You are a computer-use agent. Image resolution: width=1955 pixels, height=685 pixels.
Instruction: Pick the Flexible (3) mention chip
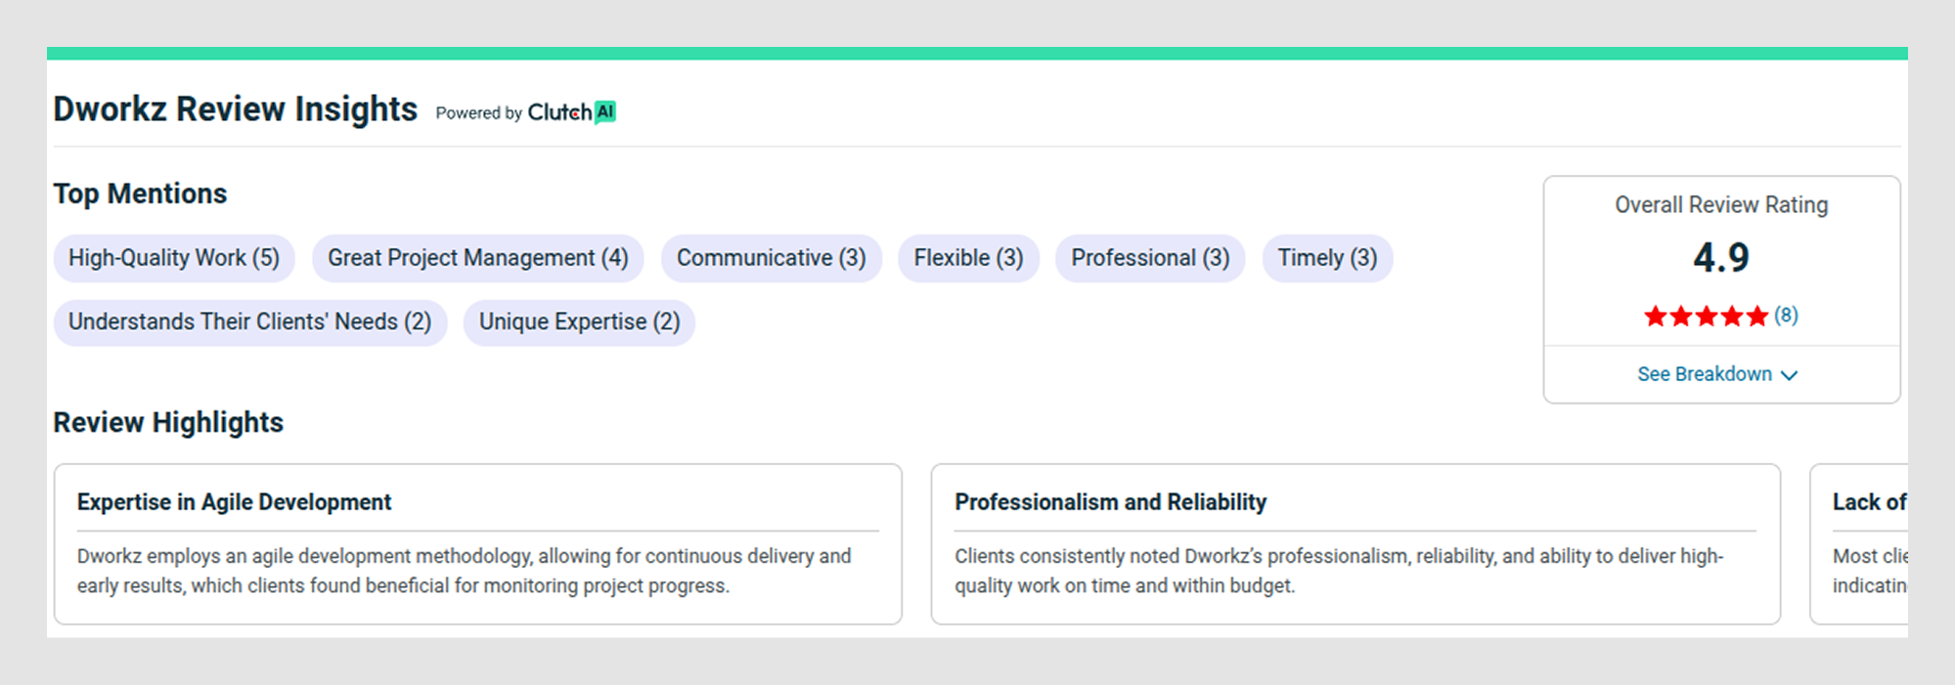968,258
